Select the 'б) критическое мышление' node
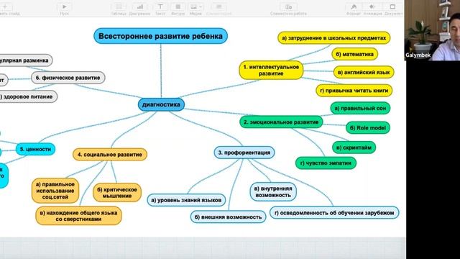Image resolution: width=460 pixels, height=259 pixels. (117, 193)
